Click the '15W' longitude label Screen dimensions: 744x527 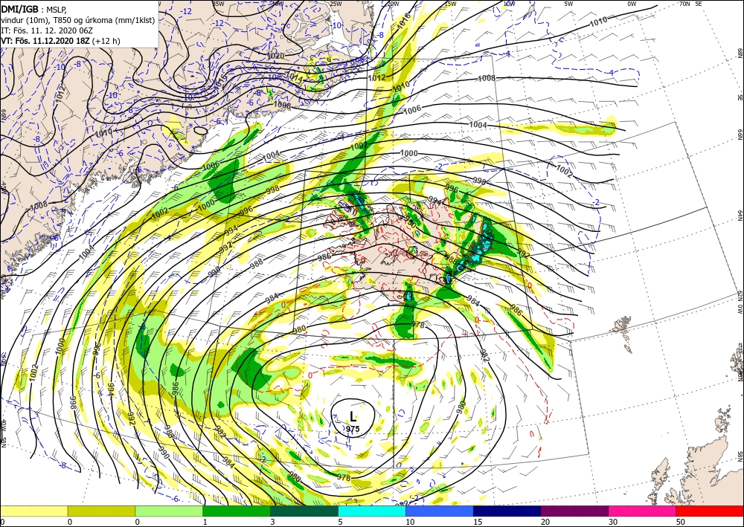[450, 4]
